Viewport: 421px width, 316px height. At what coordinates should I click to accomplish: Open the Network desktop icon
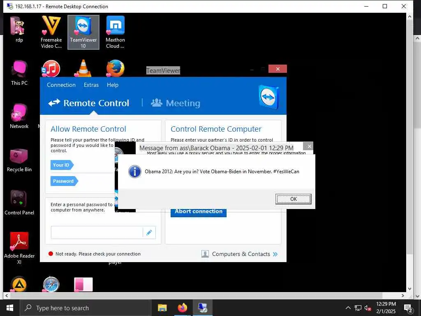click(x=19, y=116)
